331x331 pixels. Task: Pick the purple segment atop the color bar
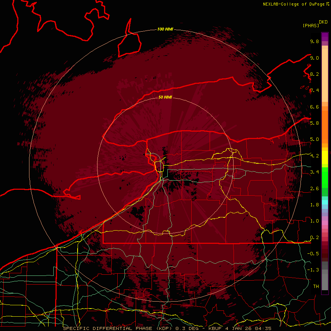pos(325,37)
